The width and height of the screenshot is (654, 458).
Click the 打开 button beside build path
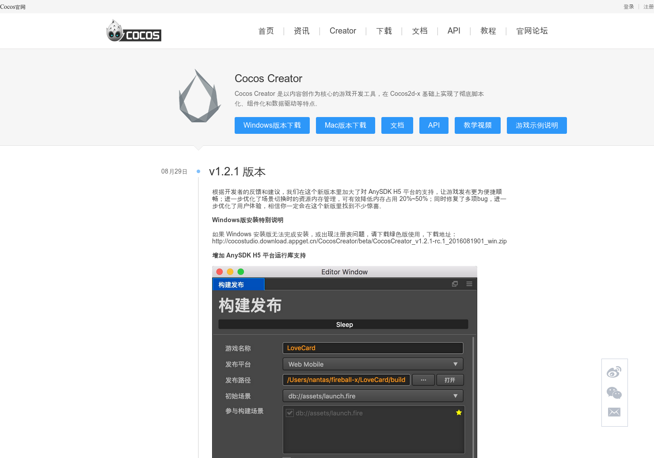click(x=450, y=380)
